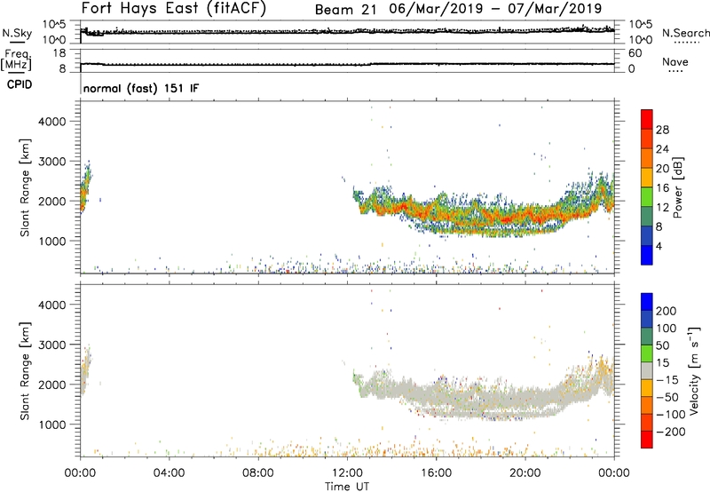Click the "16:00" time axis label
This screenshot has height=492, width=710.
tap(436, 473)
